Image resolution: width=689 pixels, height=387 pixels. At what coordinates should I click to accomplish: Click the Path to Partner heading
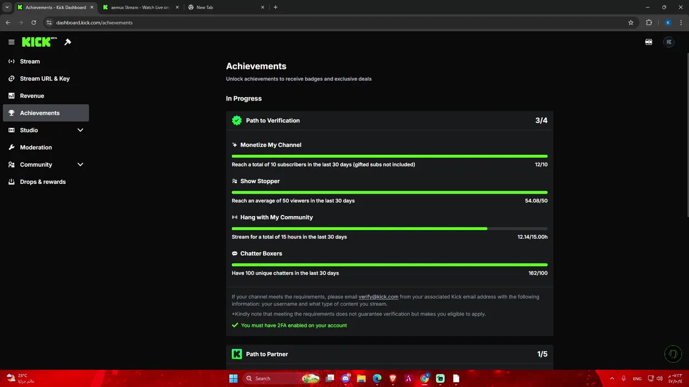[267, 354]
